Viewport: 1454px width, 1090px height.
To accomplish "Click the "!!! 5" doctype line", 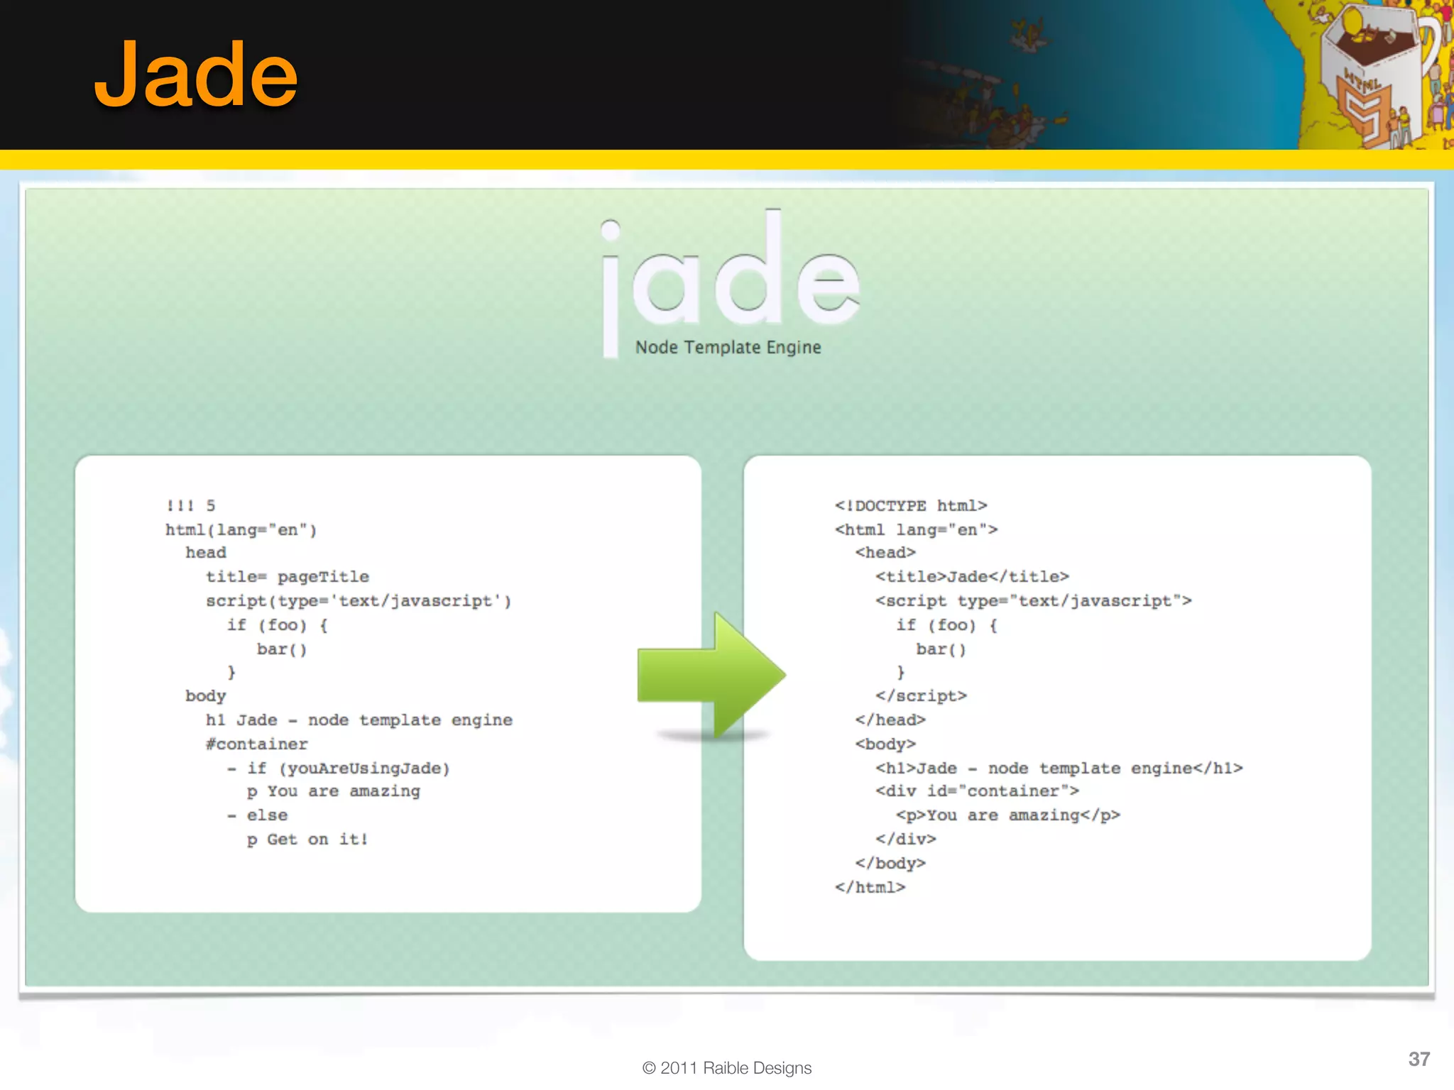I will (x=190, y=505).
